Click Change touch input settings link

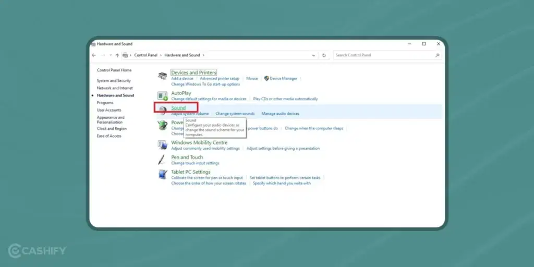pyautogui.click(x=195, y=163)
